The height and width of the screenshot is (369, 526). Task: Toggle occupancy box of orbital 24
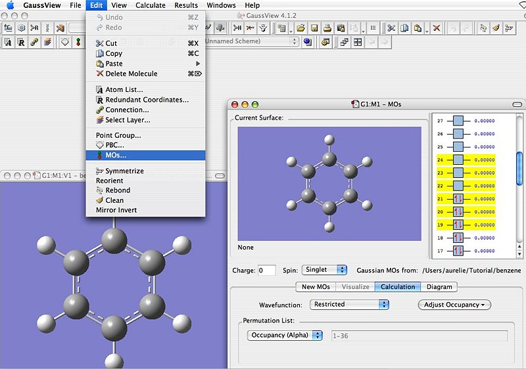(458, 160)
